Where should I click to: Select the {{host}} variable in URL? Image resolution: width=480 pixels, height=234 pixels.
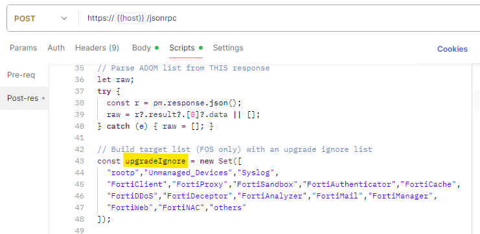[x=130, y=18]
